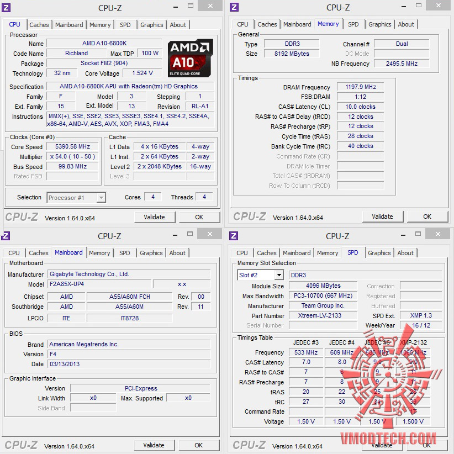This screenshot has height=454, width=454.
Task: Select the CPU tab in the SPD window
Action: point(242,253)
